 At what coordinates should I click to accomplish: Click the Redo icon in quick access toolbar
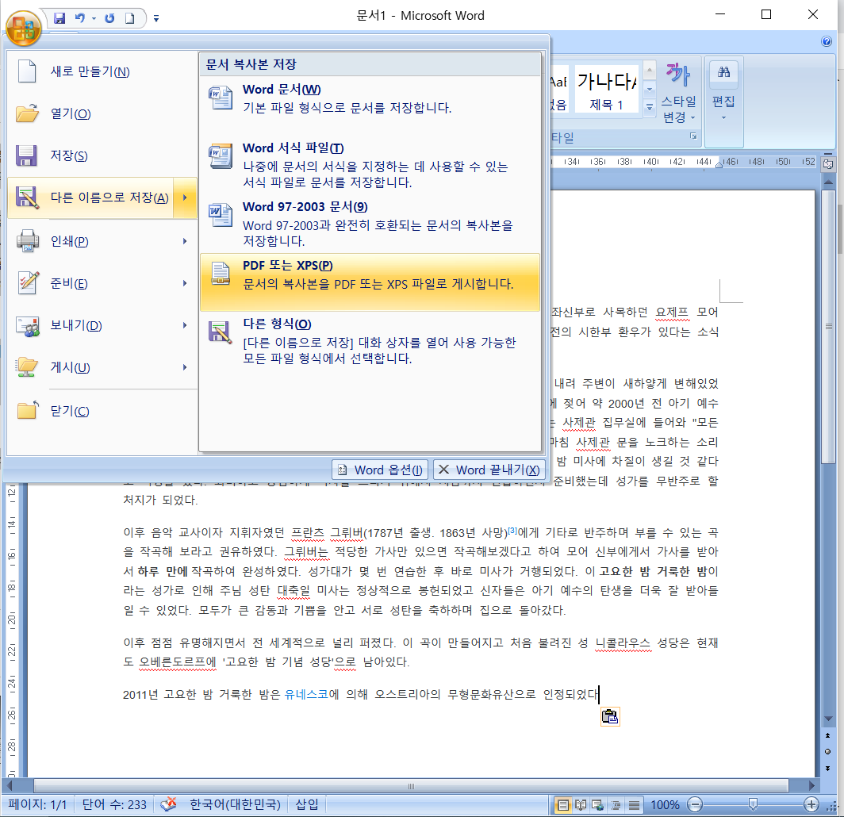pyautogui.click(x=109, y=17)
